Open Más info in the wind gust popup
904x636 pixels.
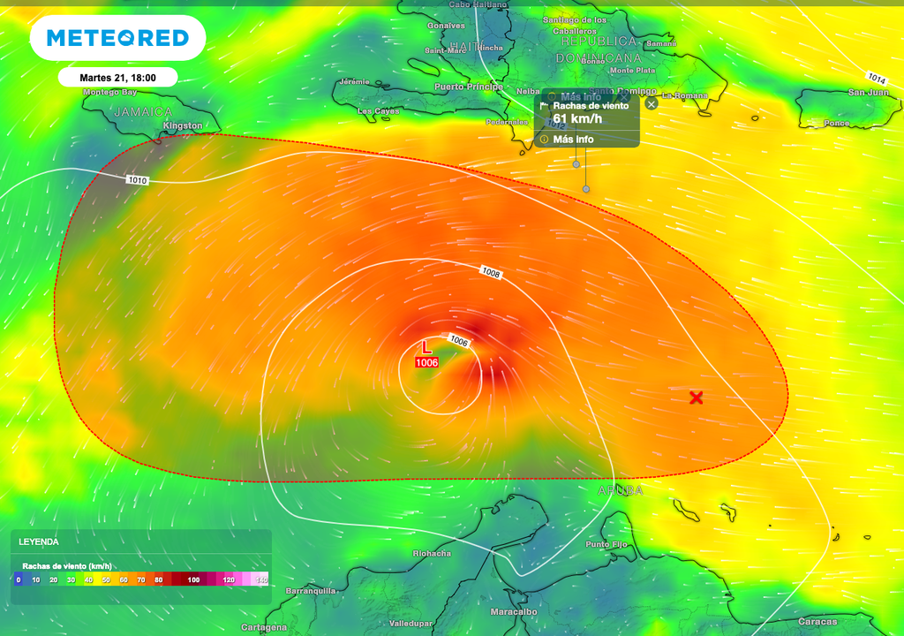point(573,140)
